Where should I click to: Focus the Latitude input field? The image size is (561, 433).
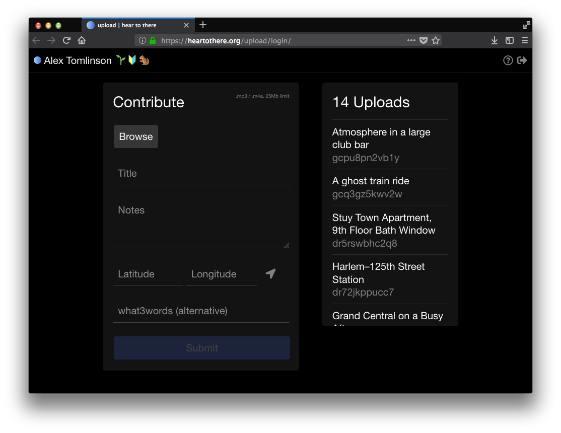(148, 274)
